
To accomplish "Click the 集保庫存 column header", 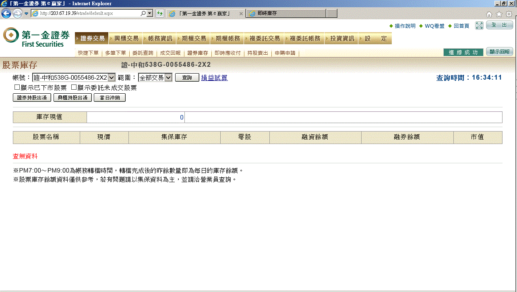I will pos(174,137).
